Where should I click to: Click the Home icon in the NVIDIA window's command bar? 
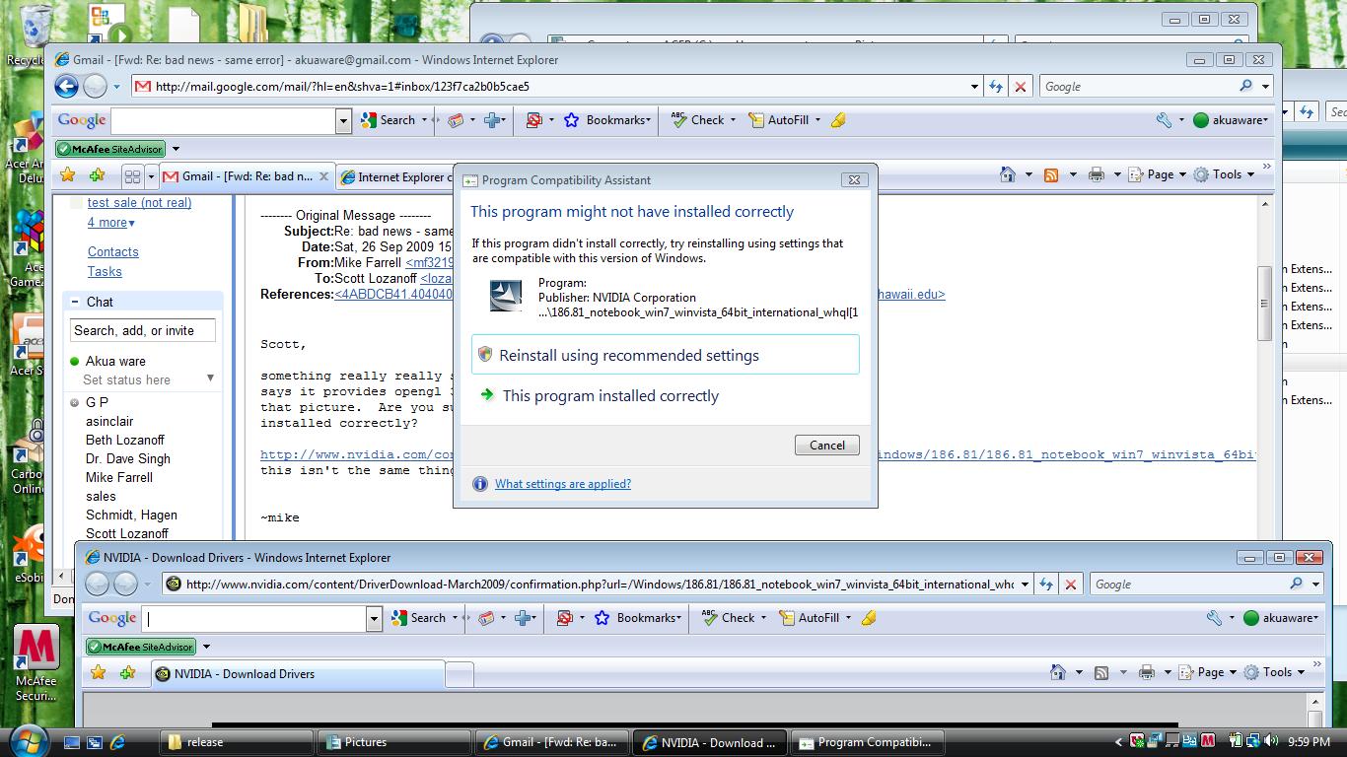point(1057,672)
